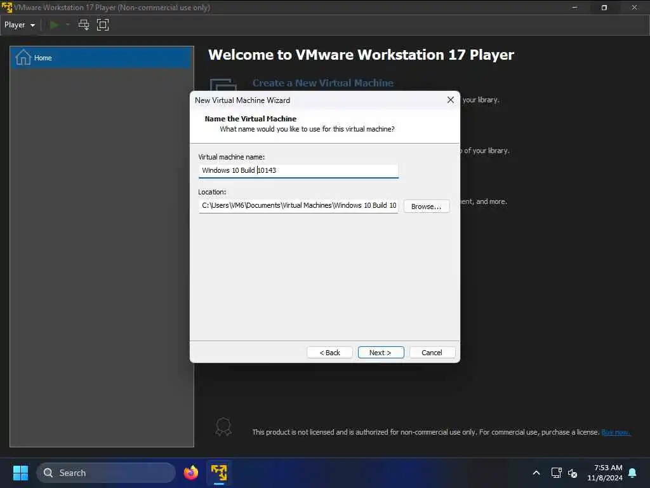Open Firefox from the taskbar
The image size is (650, 488).
(x=190, y=473)
